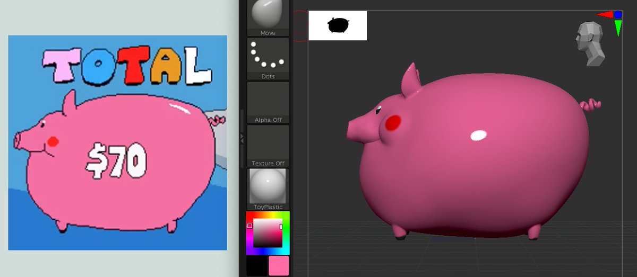Select the pink main color swatch

coord(279,266)
